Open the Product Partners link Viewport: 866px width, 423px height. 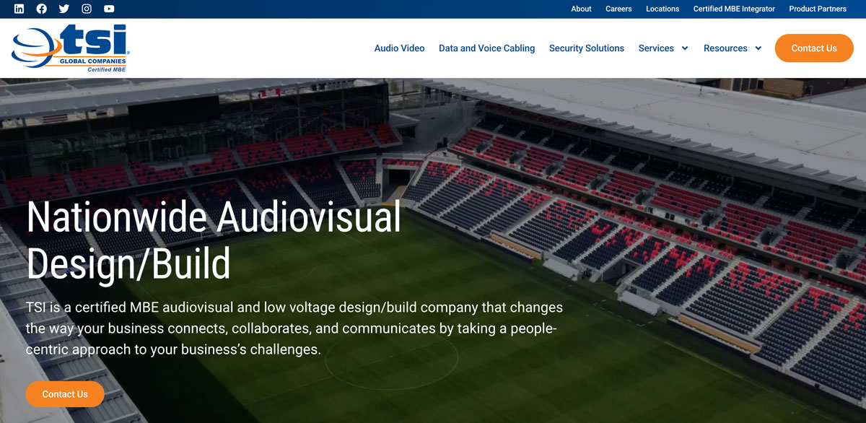click(818, 9)
